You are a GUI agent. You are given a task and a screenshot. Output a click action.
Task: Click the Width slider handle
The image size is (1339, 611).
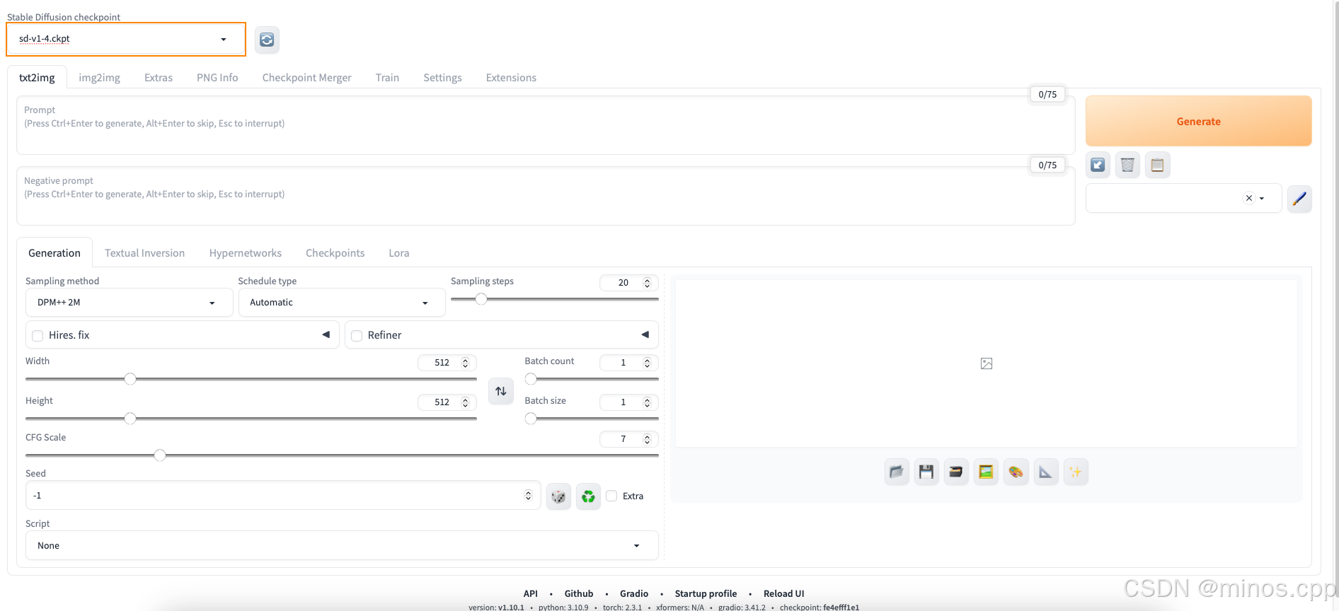[130, 379]
